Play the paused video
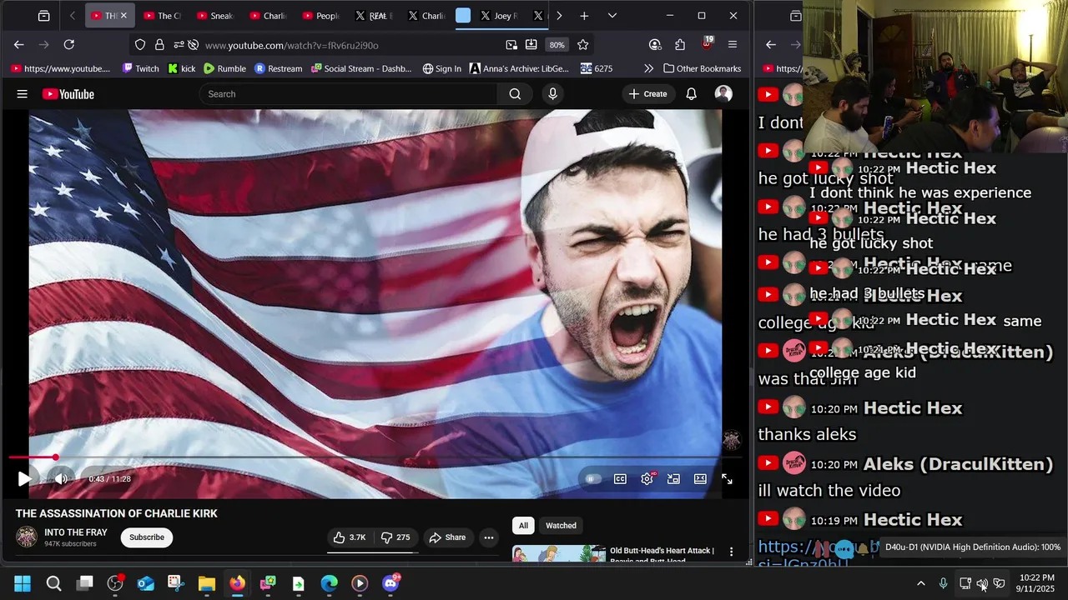Image resolution: width=1068 pixels, height=600 pixels. [24, 479]
